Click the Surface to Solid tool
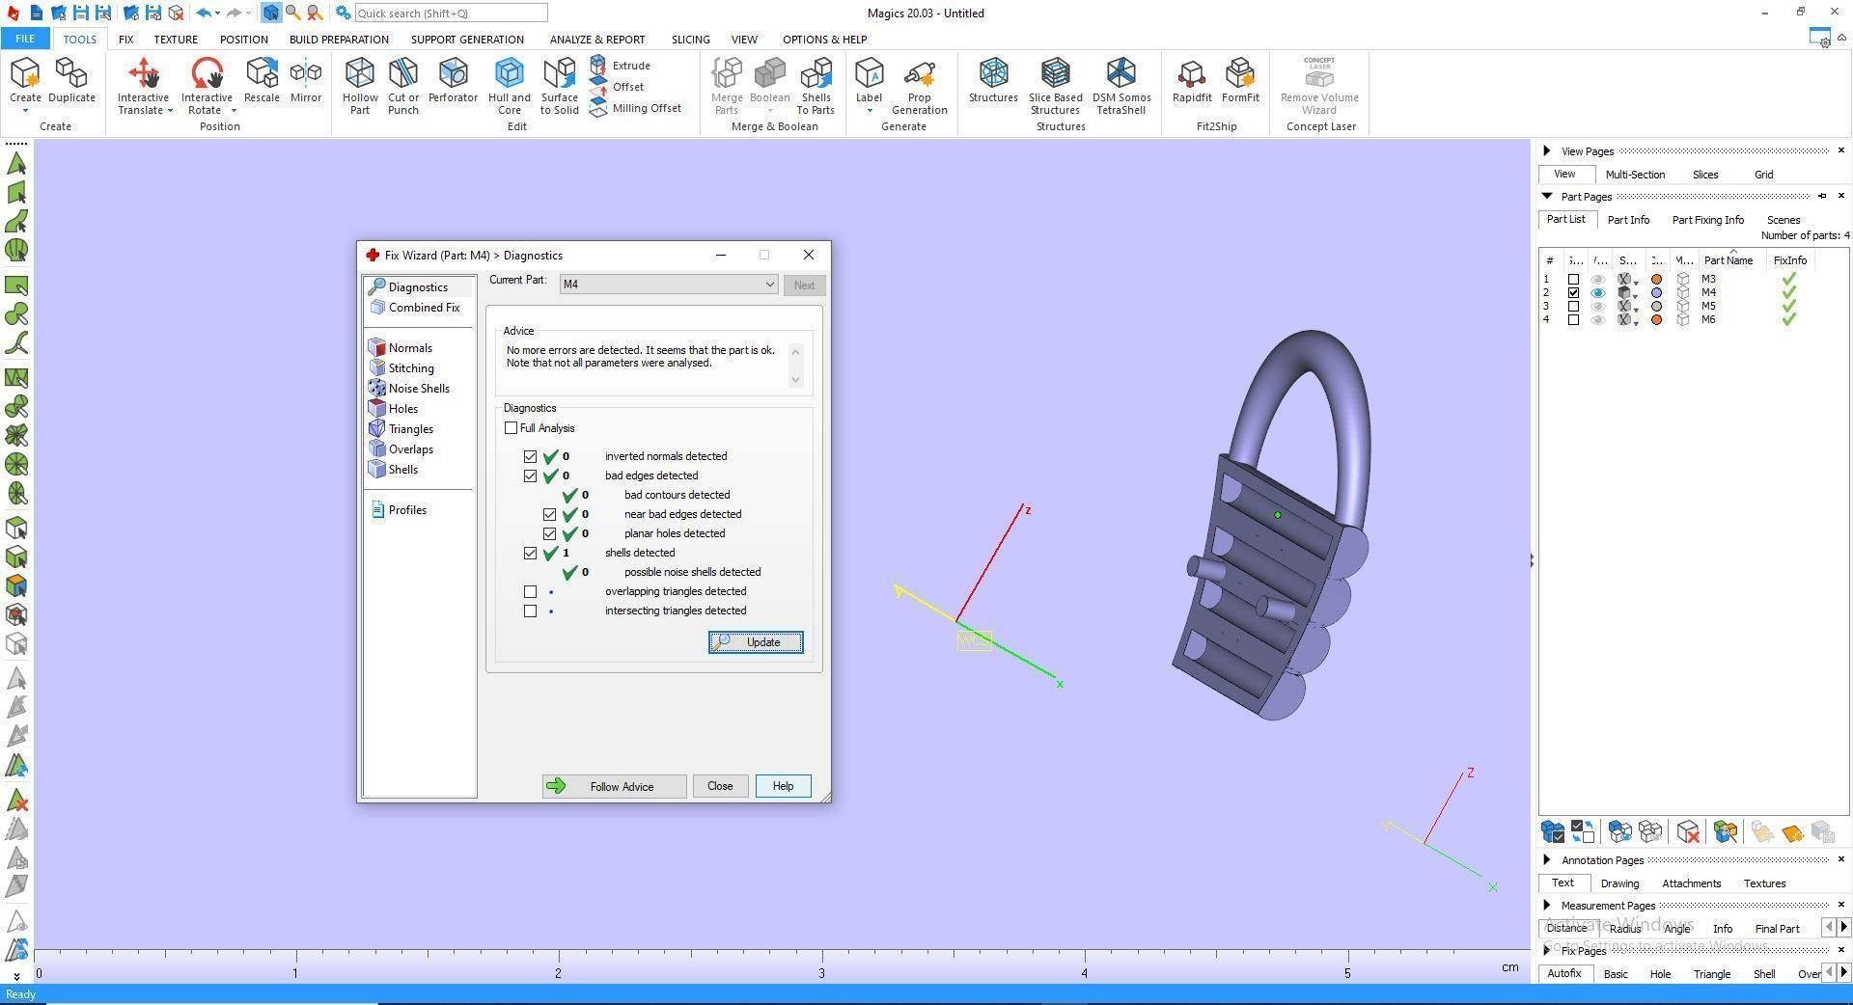The height and width of the screenshot is (1005, 1853). pos(560,86)
